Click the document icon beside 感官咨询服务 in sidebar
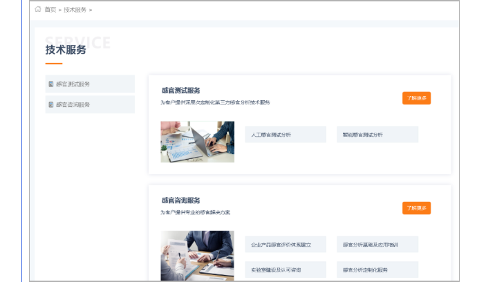The height and width of the screenshot is (282, 486). 51,105
